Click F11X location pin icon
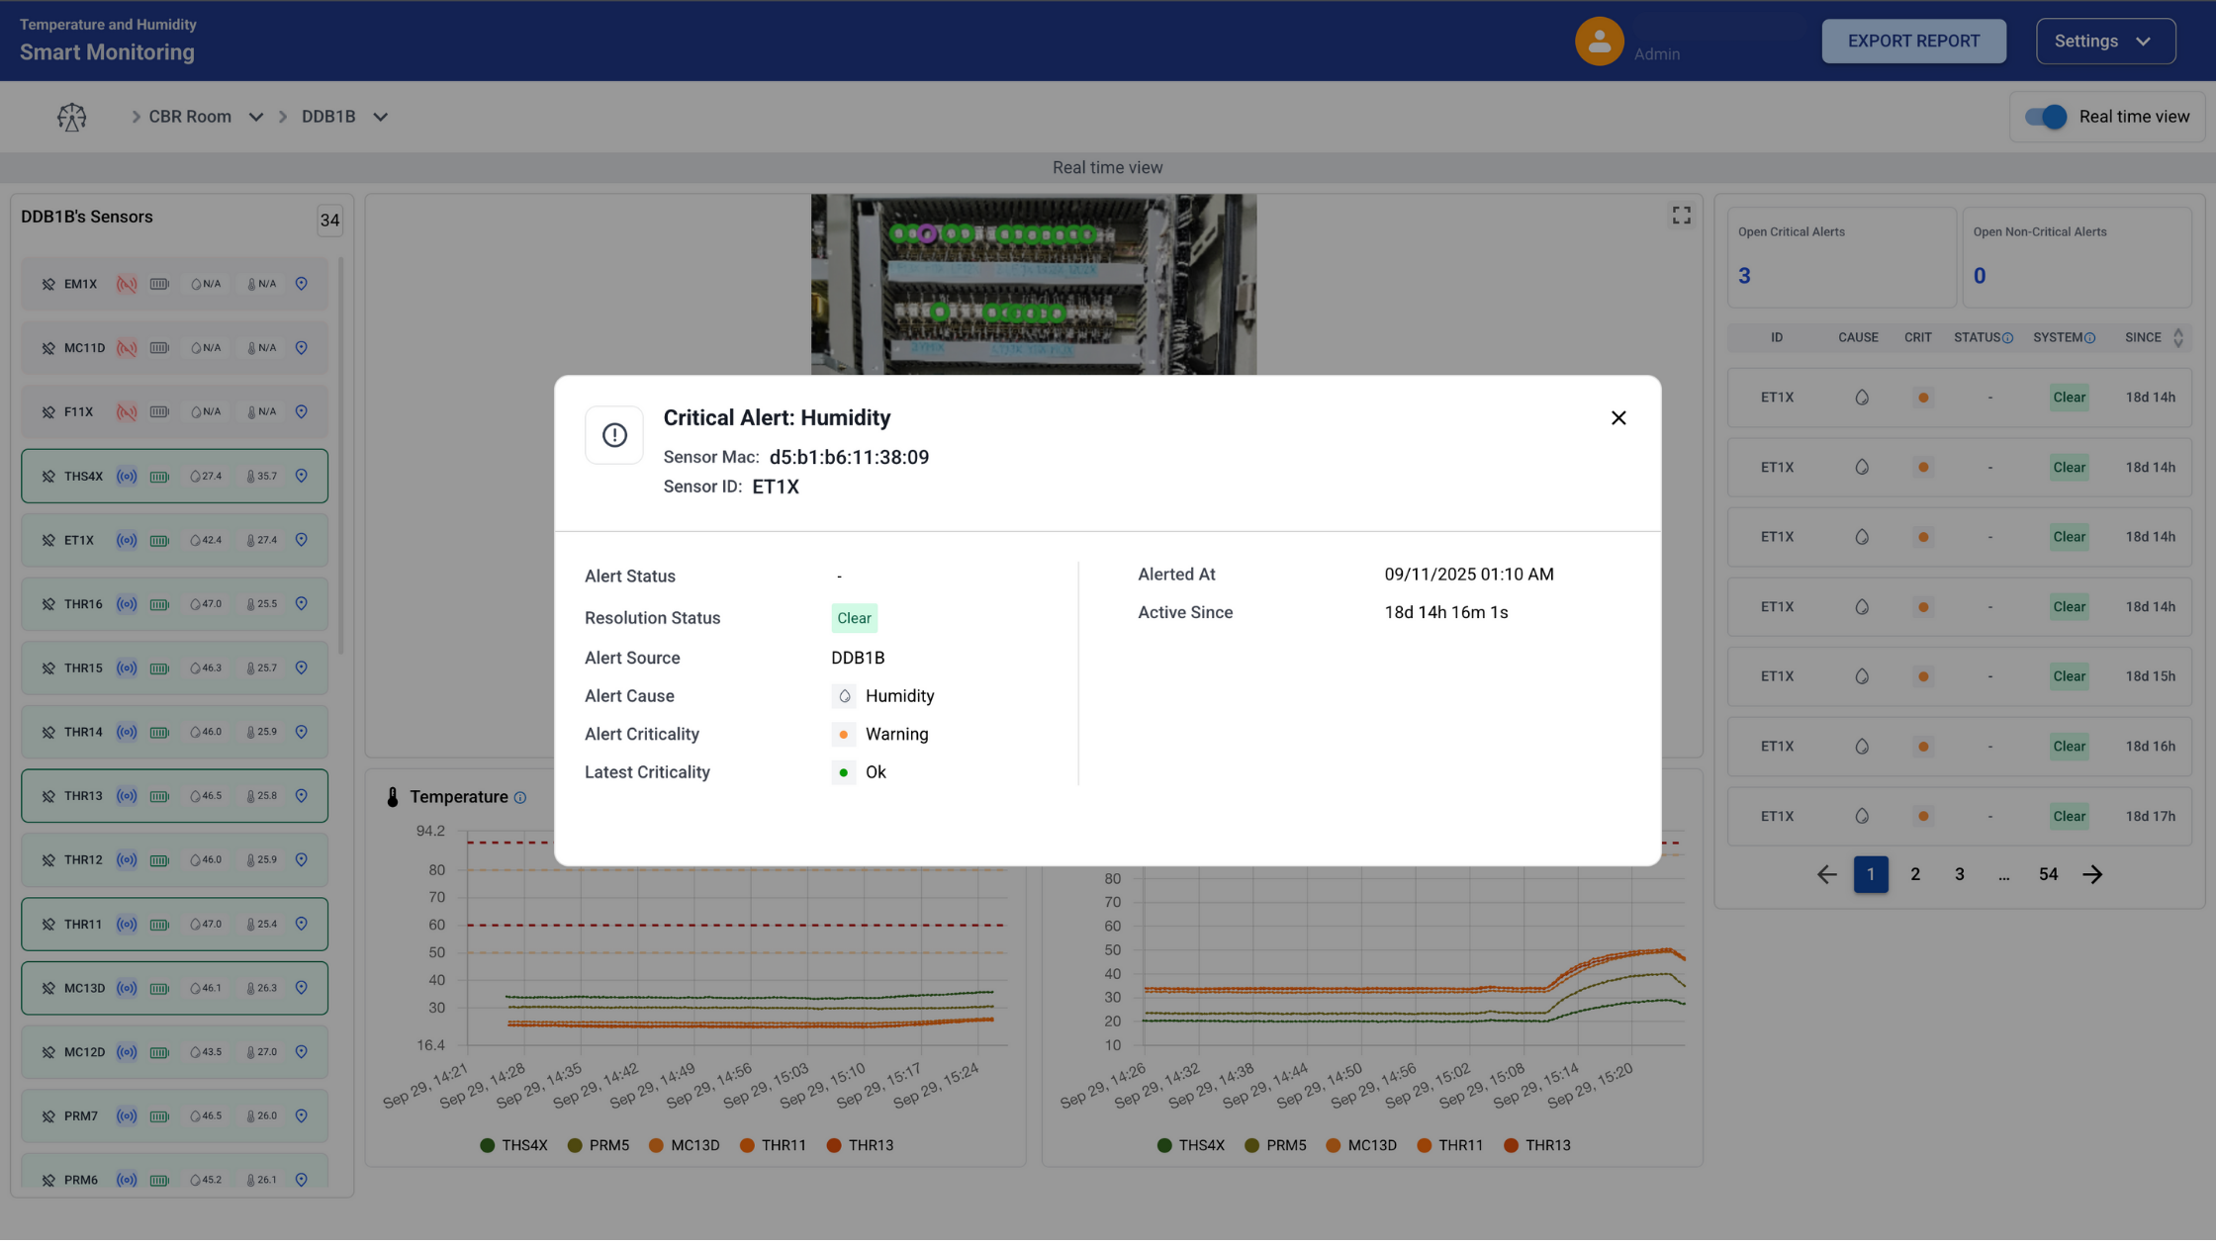Screen dimensions: 2216x1246 [x=302, y=412]
